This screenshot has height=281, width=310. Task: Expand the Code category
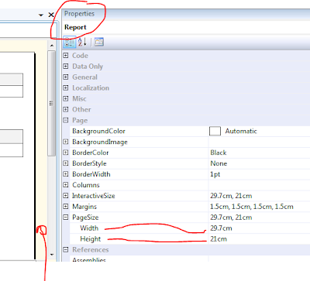(x=66, y=56)
